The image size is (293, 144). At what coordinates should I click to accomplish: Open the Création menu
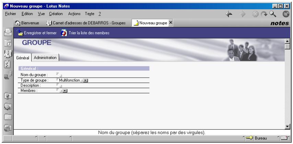coord(56,14)
